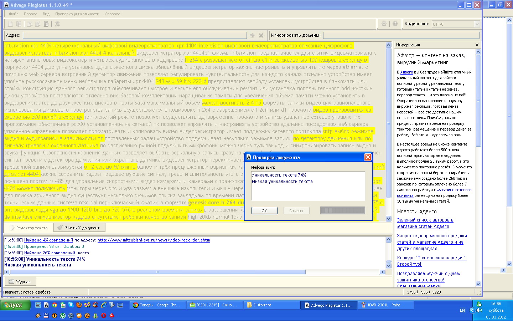Click the Paste clipboard toolbar icon
Image resolution: width=513 pixels, height=321 pixels.
pos(46,24)
